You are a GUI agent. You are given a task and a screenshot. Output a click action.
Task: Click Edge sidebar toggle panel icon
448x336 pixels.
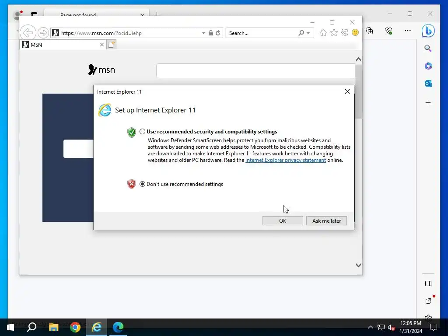click(x=428, y=283)
